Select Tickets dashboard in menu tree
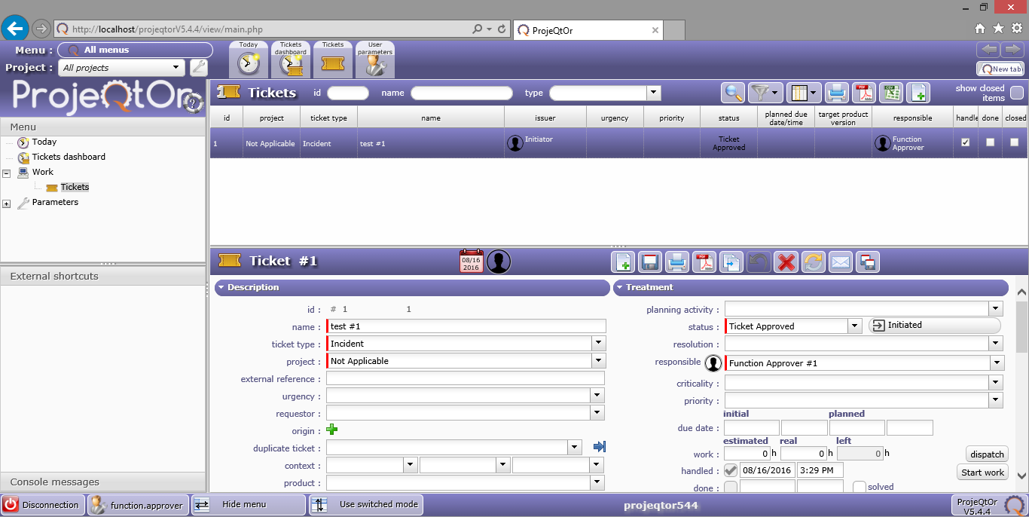Image resolution: width=1029 pixels, height=517 pixels. point(69,157)
